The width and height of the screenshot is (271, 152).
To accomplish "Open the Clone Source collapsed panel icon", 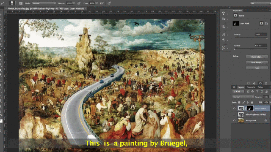I will click(x=224, y=27).
